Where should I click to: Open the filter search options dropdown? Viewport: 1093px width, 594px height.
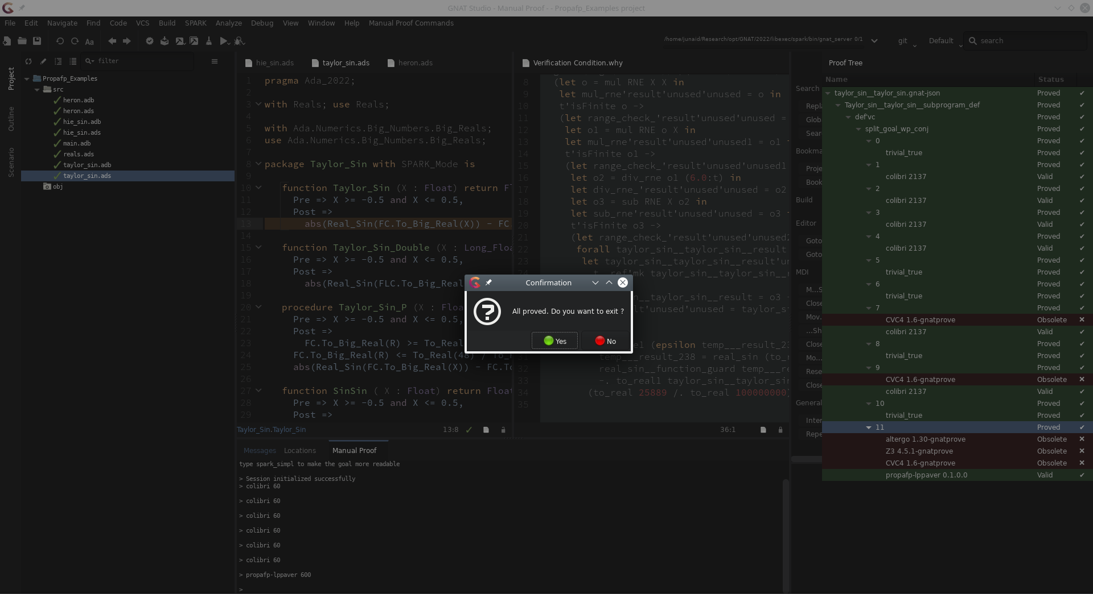click(x=89, y=61)
